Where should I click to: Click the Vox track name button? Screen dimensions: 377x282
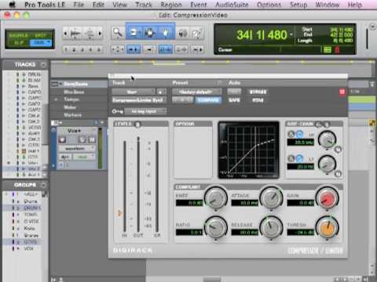coord(75,131)
